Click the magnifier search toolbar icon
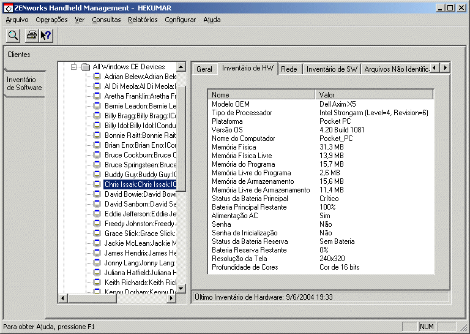The image size is (470, 334). tap(13, 36)
